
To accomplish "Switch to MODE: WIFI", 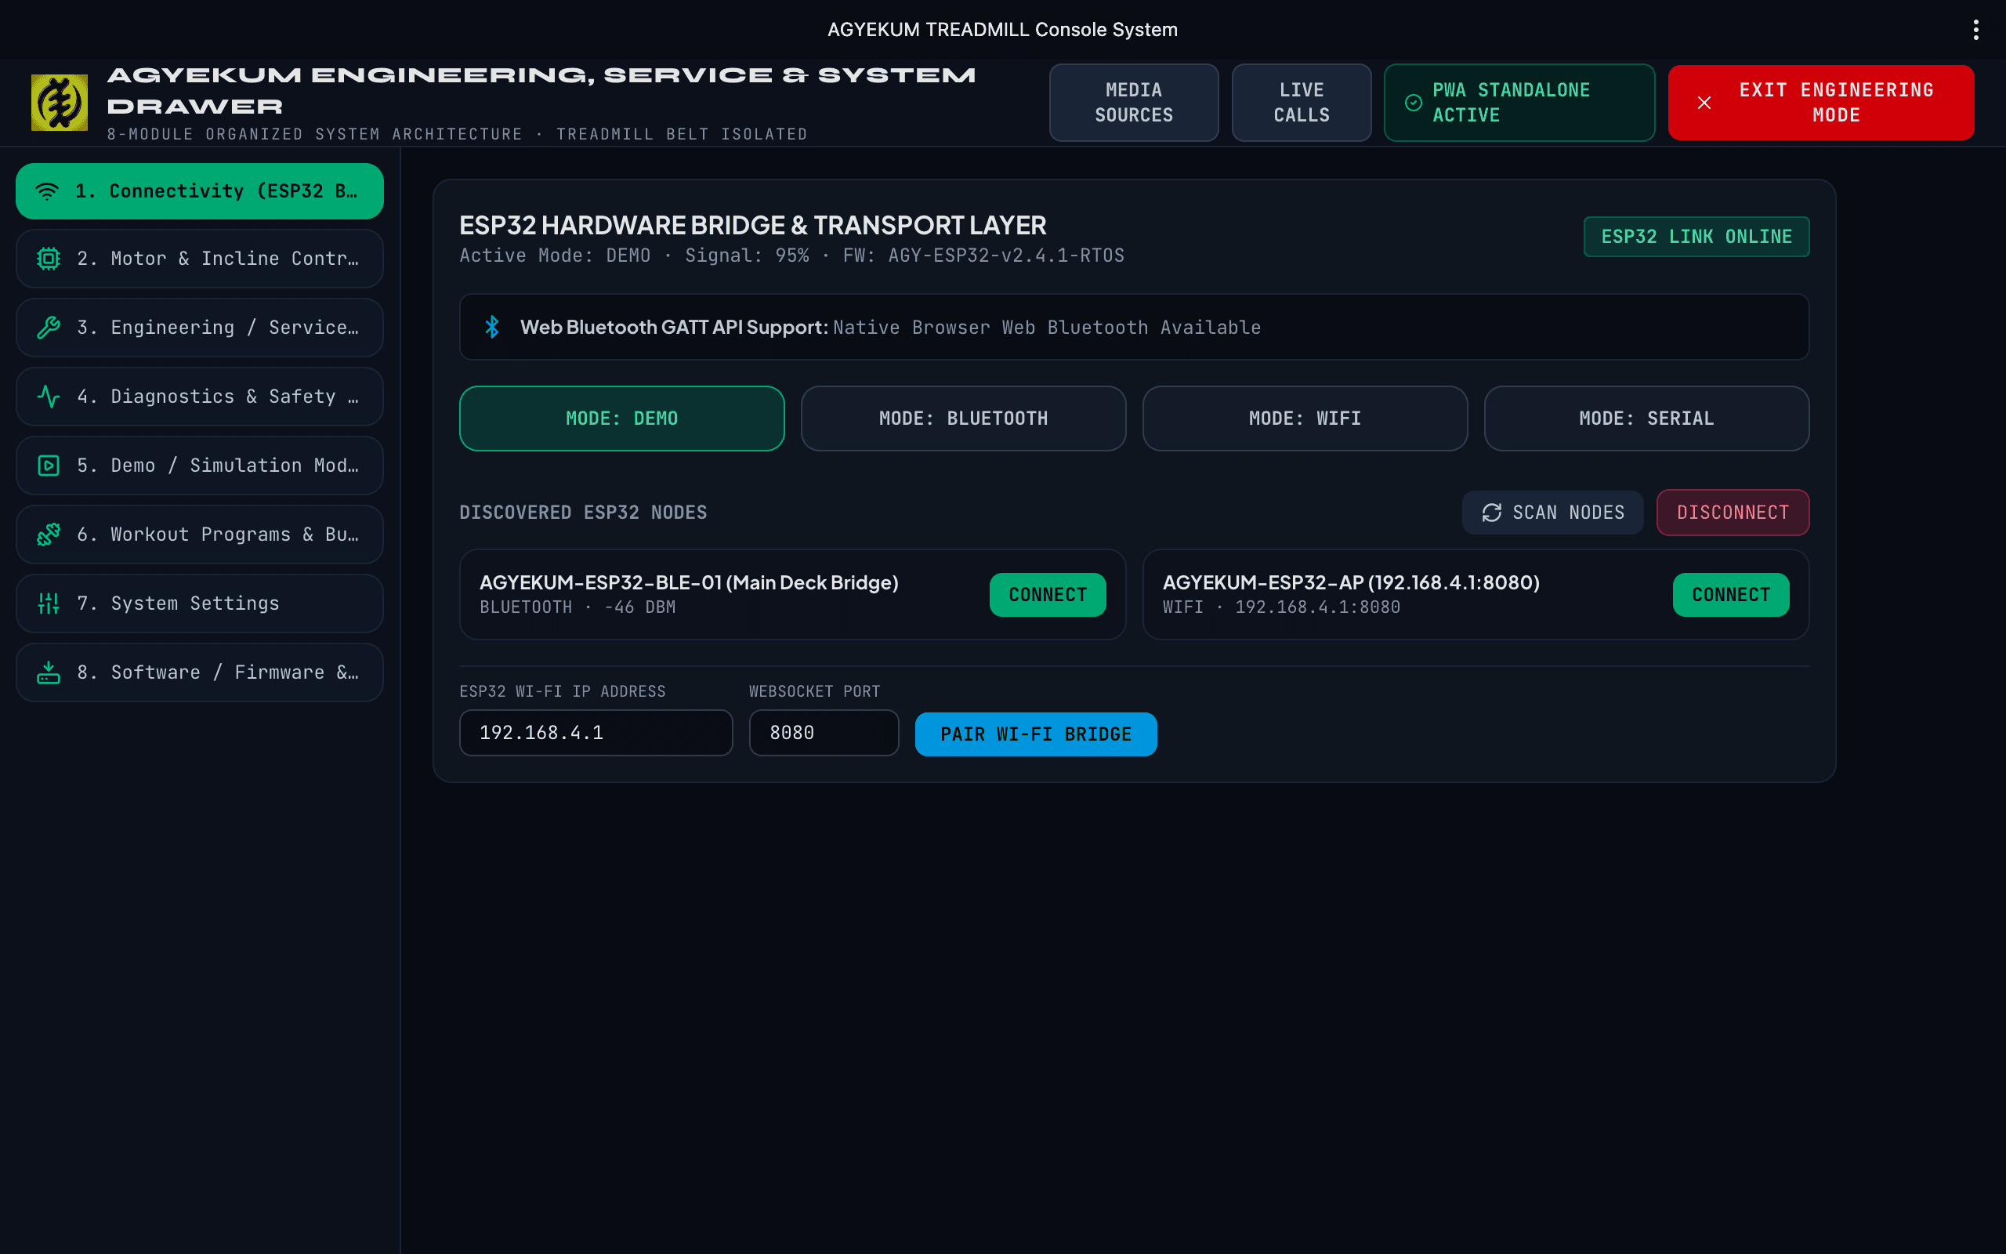I will point(1305,418).
